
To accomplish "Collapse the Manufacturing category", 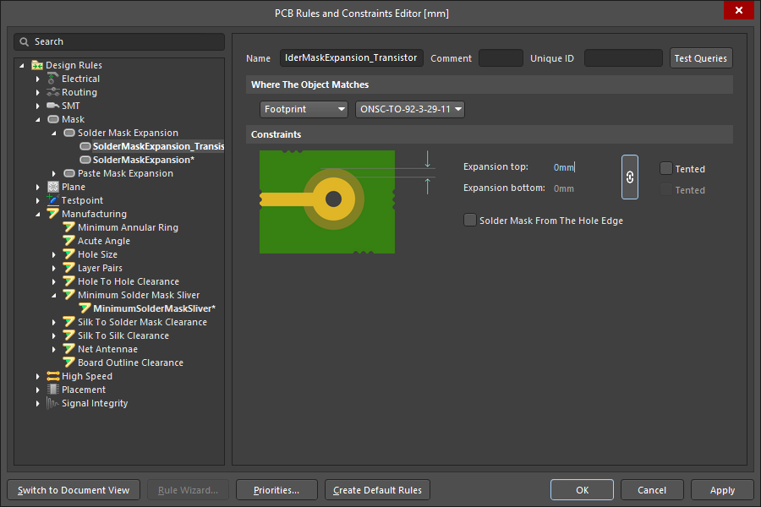I will 38,214.
